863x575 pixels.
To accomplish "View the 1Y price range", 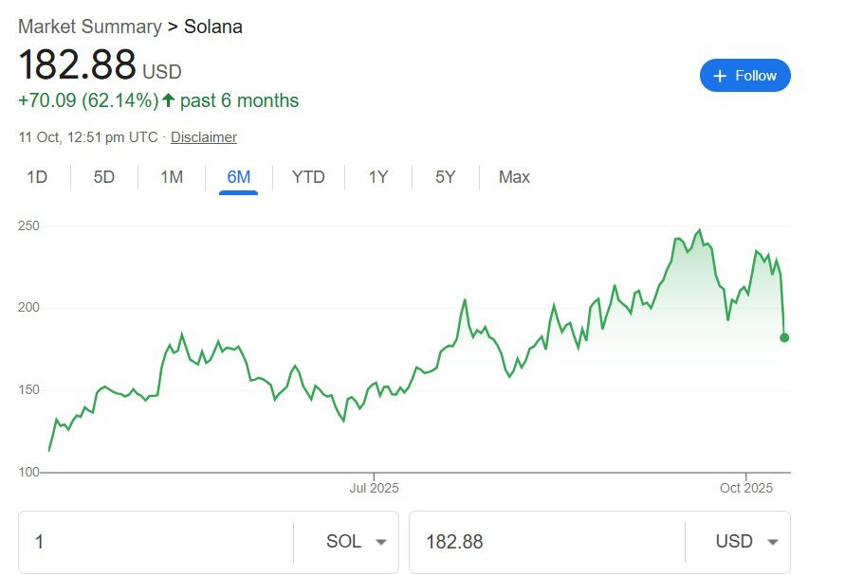I will click(x=378, y=177).
